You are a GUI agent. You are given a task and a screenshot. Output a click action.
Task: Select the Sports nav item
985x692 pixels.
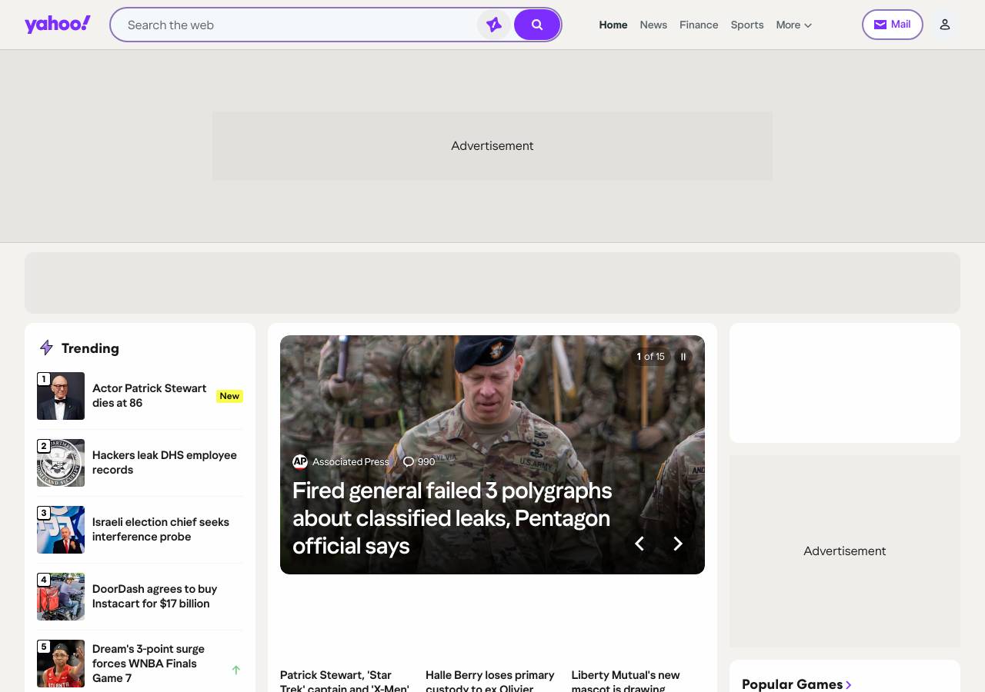coord(747,25)
